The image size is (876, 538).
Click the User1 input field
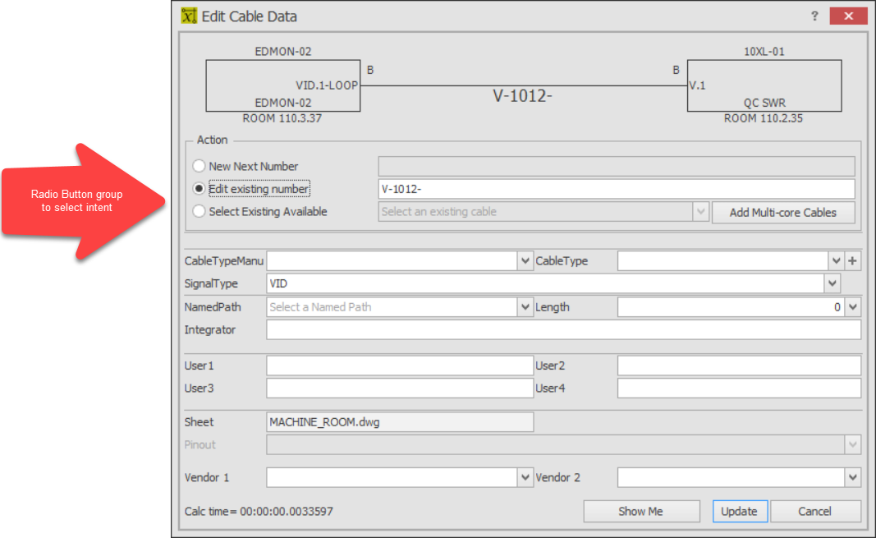click(400, 366)
